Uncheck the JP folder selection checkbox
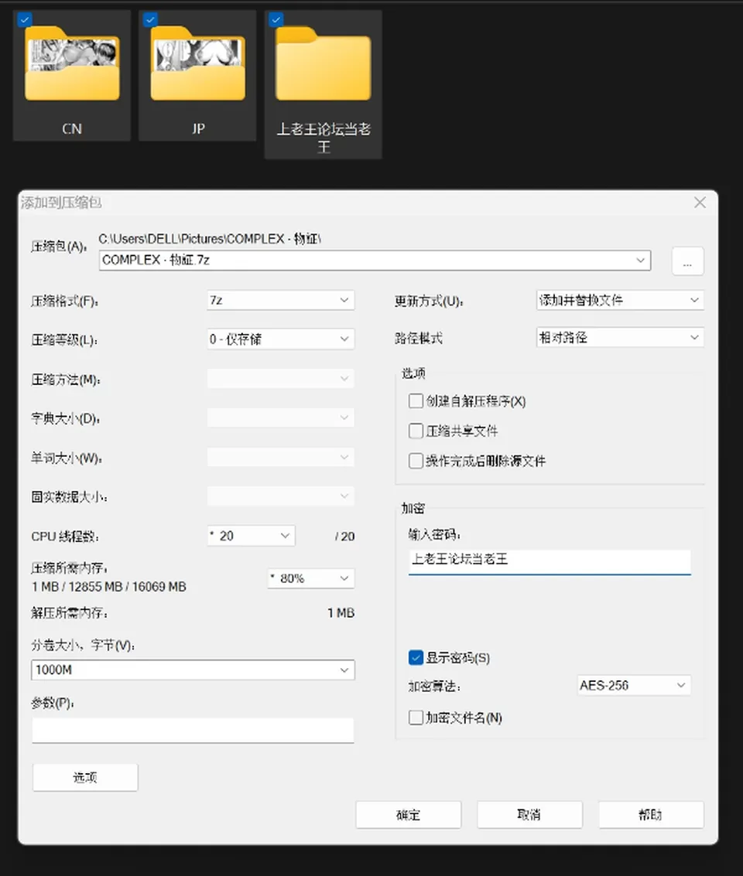743x876 pixels. [x=150, y=20]
